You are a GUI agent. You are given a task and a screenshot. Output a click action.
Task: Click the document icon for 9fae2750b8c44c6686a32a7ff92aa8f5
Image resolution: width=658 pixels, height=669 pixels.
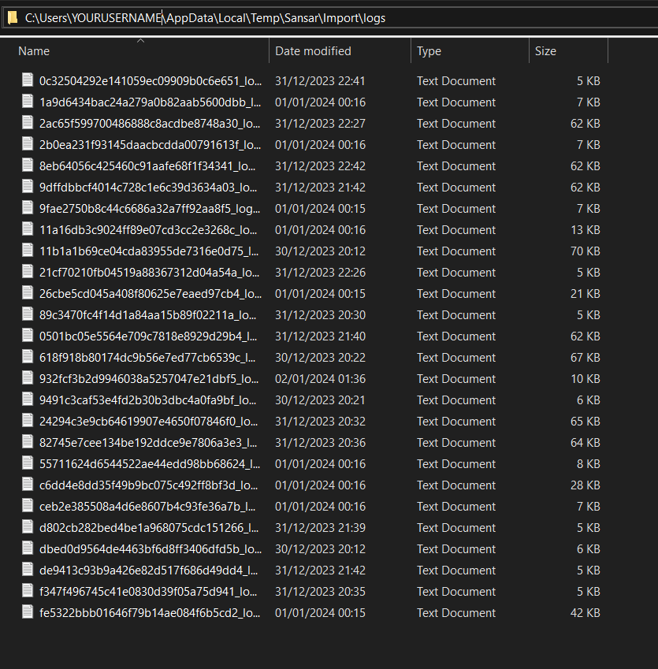pyautogui.click(x=28, y=209)
